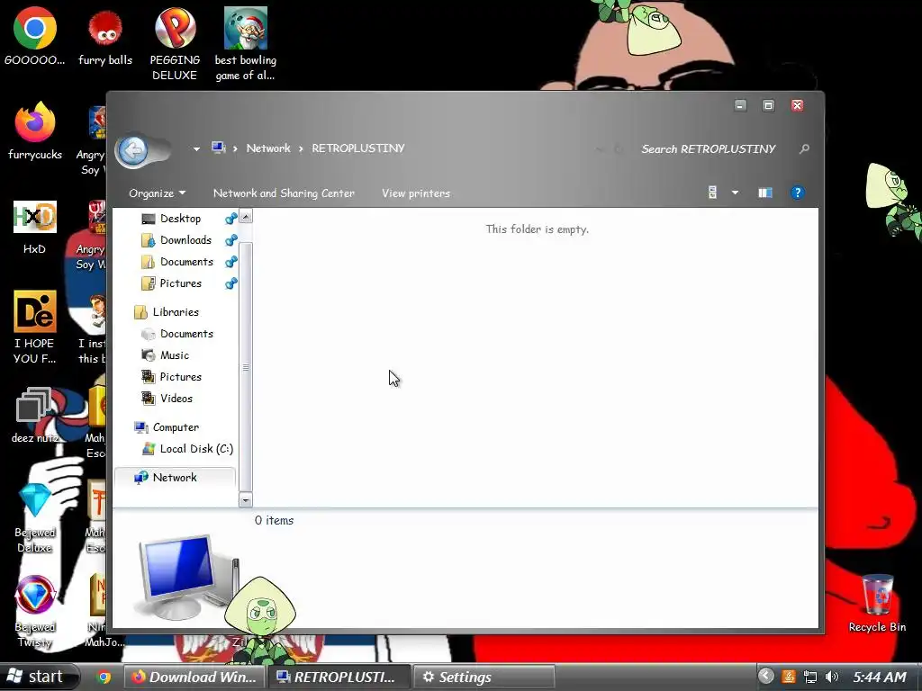Go back with the Explorer back arrow
The height and width of the screenshot is (691, 922).
click(x=133, y=150)
